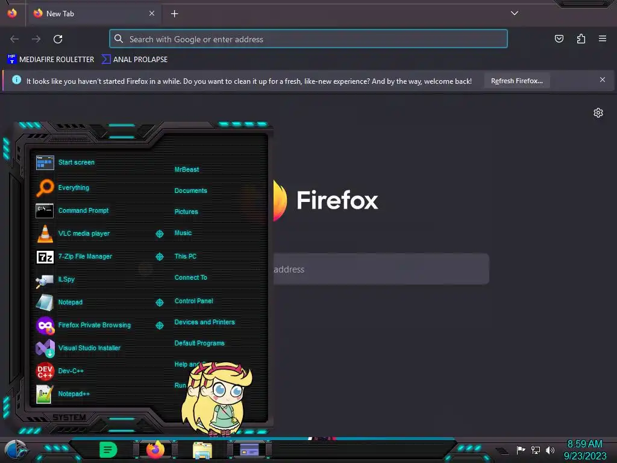617x463 pixels.
Task: Click the green notes app in taskbar
Action: point(108,449)
